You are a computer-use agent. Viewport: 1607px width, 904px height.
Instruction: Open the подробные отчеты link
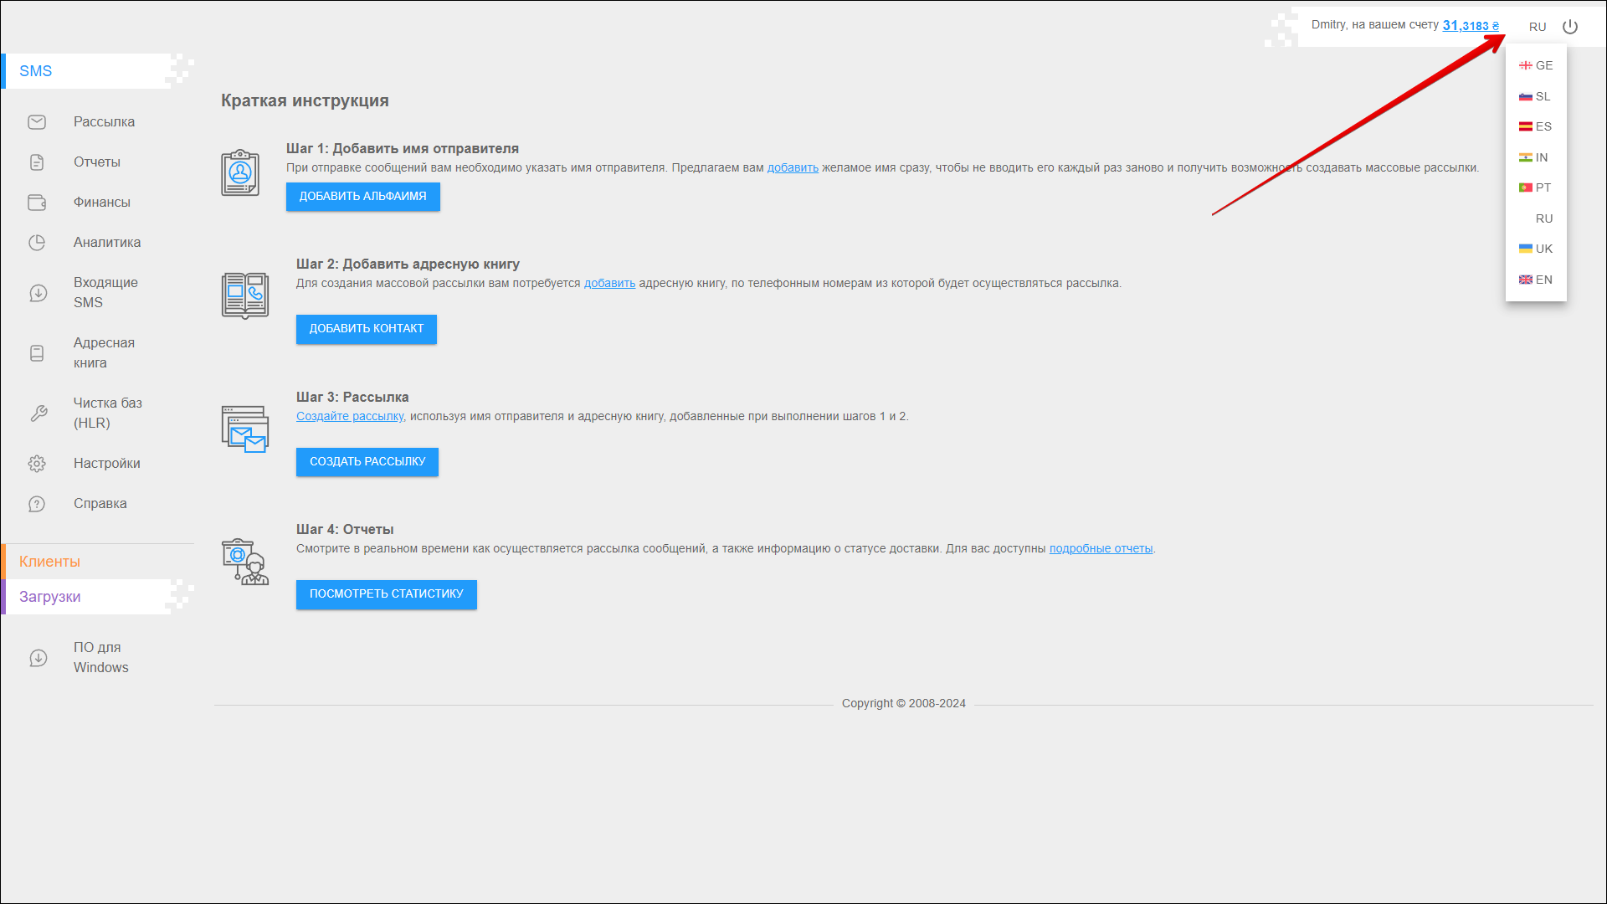[x=1101, y=549]
